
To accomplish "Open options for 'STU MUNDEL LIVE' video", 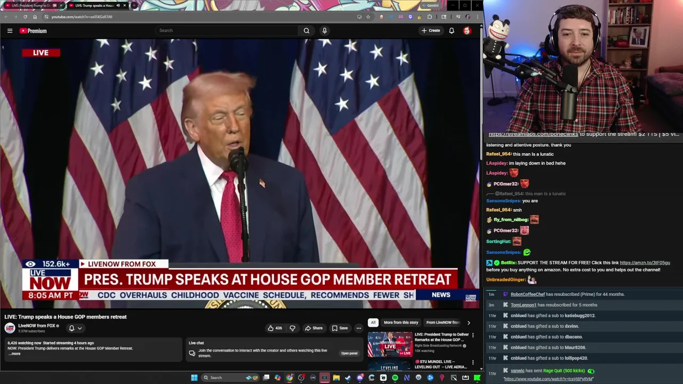I will coord(473,363).
